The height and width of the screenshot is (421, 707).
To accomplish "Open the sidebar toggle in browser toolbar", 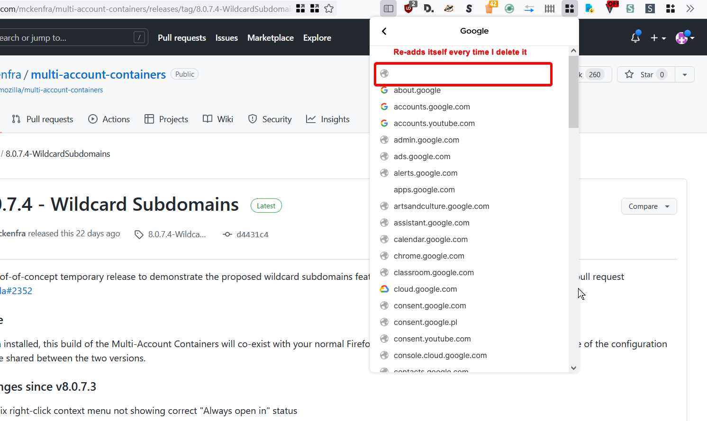I will 388,9.
